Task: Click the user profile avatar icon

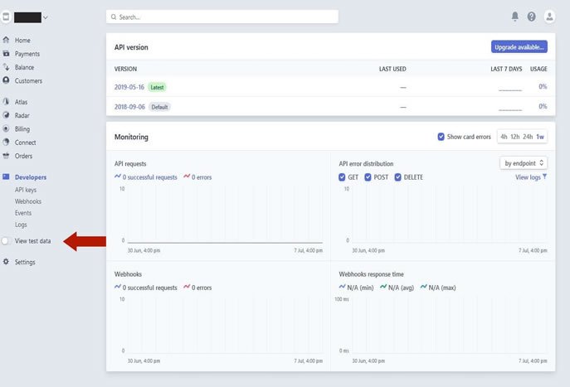Action: [x=548, y=17]
